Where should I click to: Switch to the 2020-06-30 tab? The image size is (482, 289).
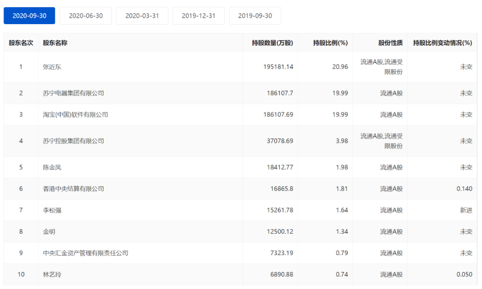tap(86, 16)
